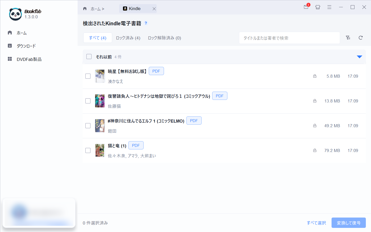Close the Kindle tab
This screenshot has height=232, width=371.
tap(154, 9)
